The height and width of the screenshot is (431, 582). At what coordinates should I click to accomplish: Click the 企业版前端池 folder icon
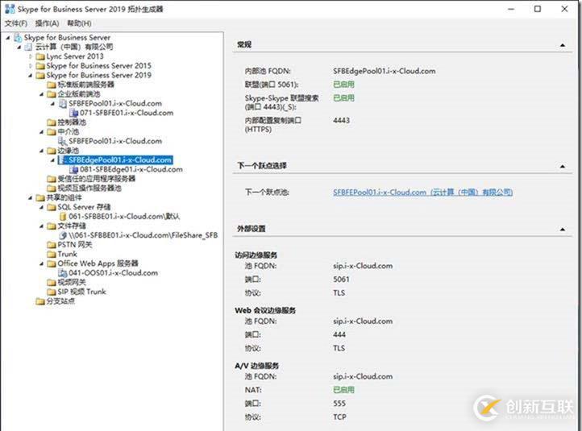[x=52, y=94]
